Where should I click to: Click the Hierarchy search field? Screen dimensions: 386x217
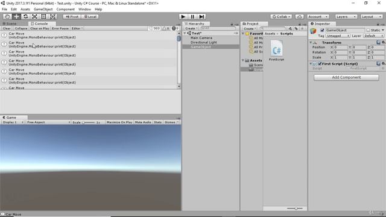218,28
